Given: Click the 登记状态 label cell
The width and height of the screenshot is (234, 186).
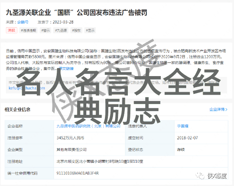Looking at the screenshot, I should point(150,150).
